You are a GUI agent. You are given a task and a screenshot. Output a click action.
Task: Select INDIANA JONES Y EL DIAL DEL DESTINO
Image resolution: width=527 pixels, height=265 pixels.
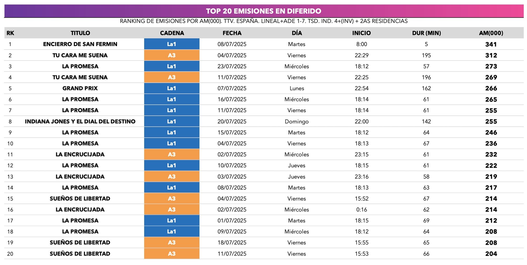pyautogui.click(x=80, y=121)
